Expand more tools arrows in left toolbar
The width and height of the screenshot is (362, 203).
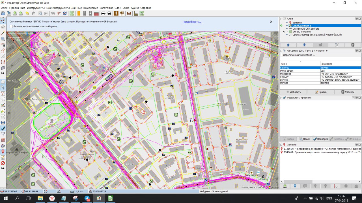[x=3, y=73]
